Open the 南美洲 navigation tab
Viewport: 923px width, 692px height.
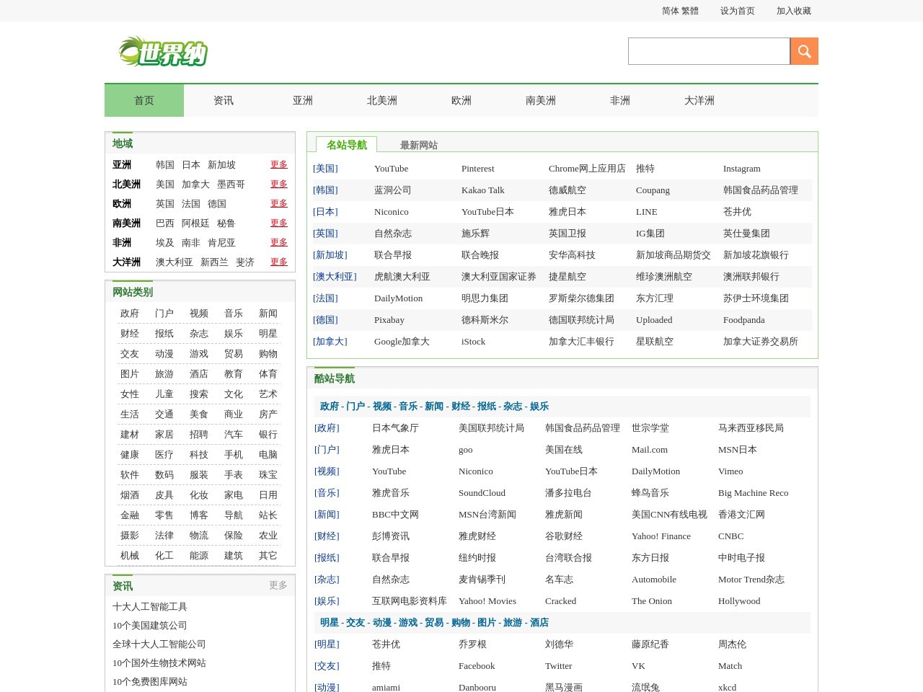pyautogui.click(x=541, y=100)
